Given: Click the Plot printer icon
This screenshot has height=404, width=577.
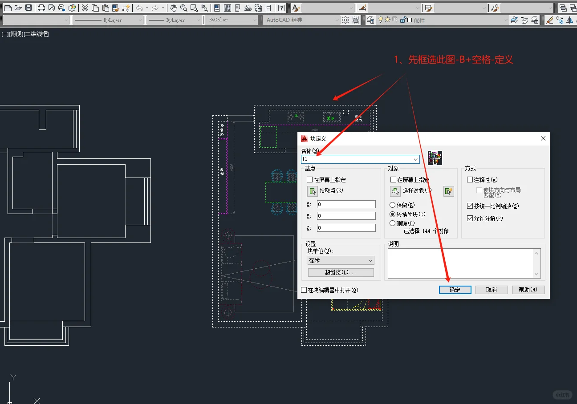Looking at the screenshot, I should click(41, 8).
